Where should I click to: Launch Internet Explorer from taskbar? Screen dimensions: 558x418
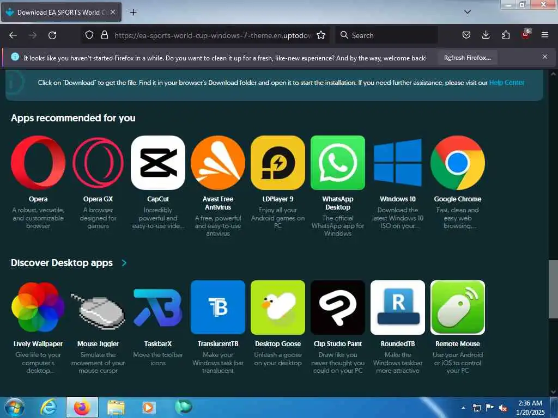(48, 408)
